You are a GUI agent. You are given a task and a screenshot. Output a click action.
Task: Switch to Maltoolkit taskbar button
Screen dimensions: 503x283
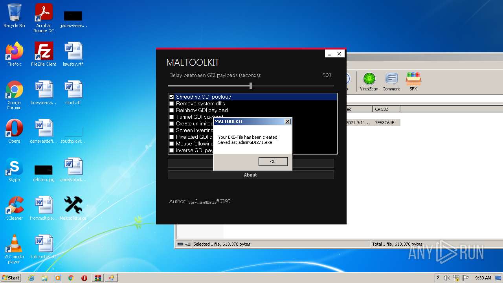tap(111, 278)
